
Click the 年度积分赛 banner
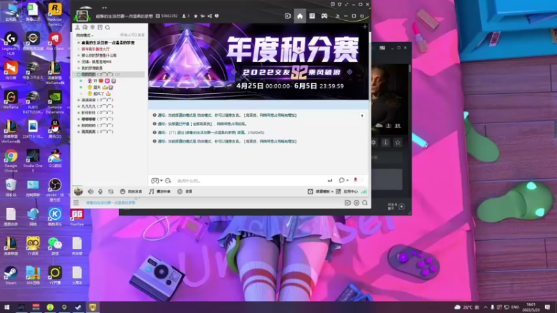point(258,62)
